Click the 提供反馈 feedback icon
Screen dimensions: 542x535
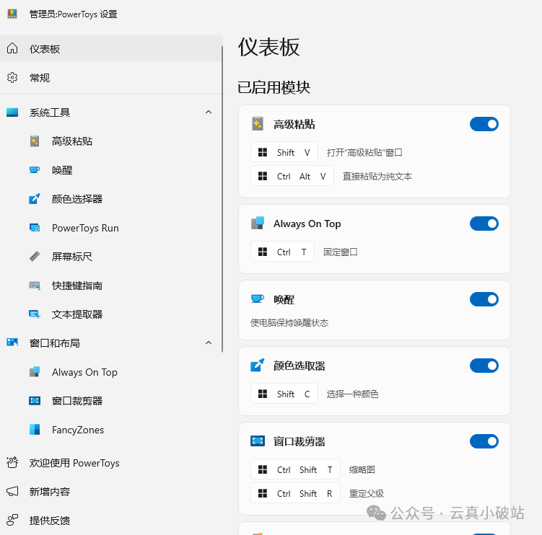(x=12, y=520)
